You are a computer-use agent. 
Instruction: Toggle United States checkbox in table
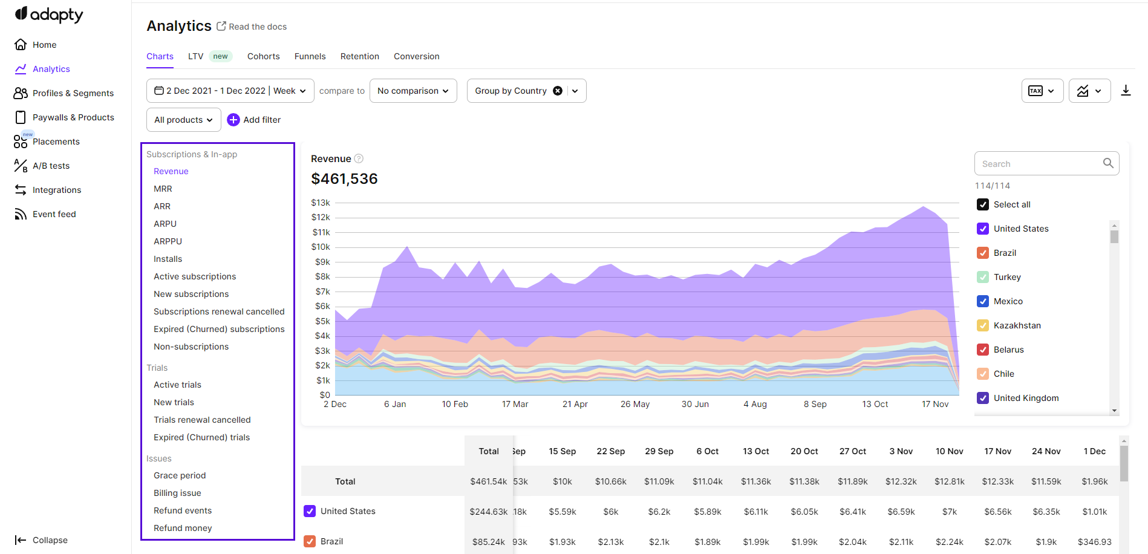tap(310, 511)
